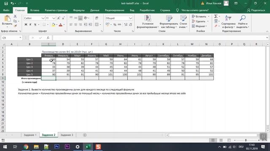
Task: Open the Calibri font name dropdown
Action: click(x=43, y=18)
